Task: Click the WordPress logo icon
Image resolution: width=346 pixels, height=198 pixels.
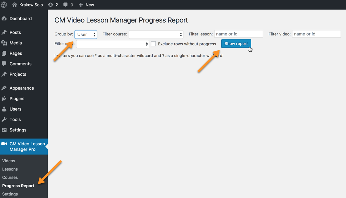Action: [x=4, y=5]
